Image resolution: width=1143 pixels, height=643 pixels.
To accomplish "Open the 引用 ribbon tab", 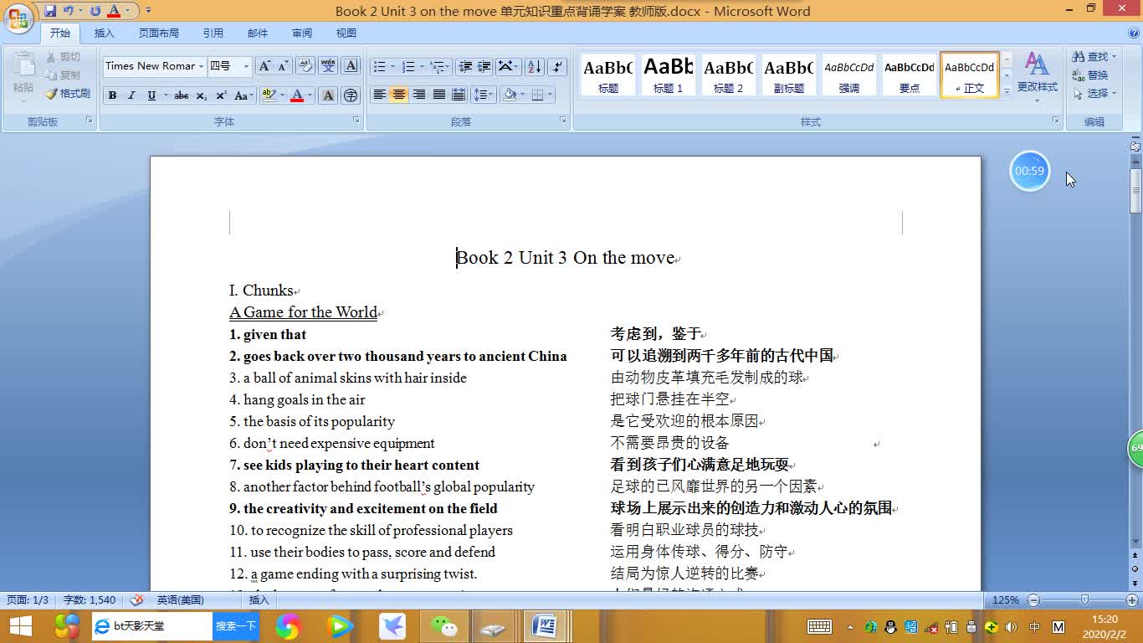I will (213, 33).
